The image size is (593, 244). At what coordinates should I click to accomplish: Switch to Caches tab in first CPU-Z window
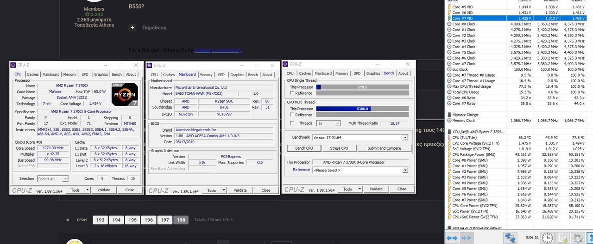click(33, 74)
